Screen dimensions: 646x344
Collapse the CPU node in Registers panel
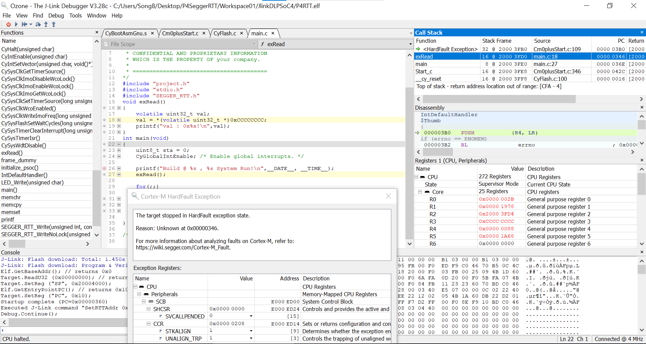pos(417,177)
